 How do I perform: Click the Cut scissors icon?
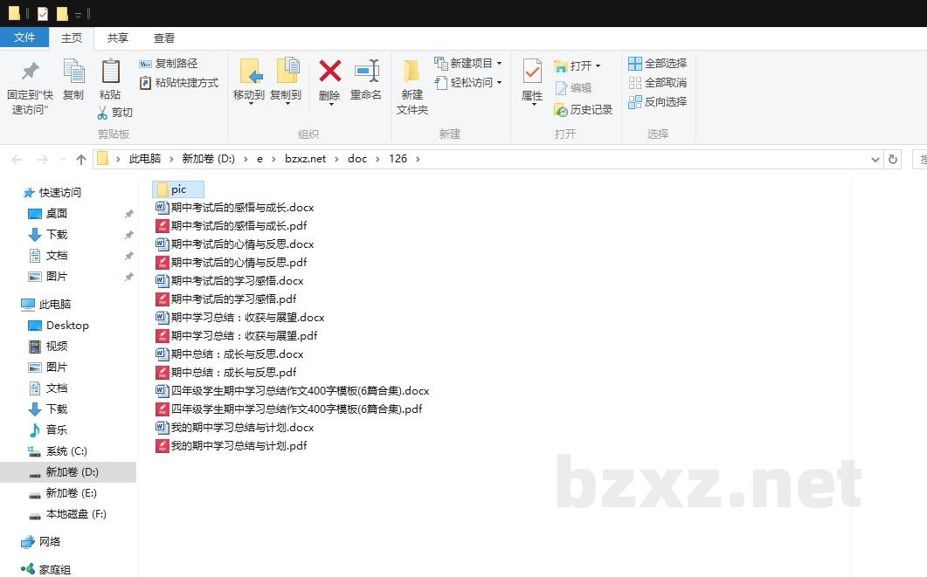(102, 113)
